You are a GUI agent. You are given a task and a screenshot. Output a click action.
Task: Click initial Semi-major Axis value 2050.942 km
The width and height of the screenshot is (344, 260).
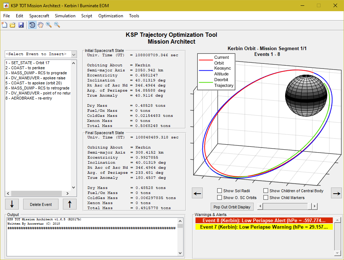149,70
